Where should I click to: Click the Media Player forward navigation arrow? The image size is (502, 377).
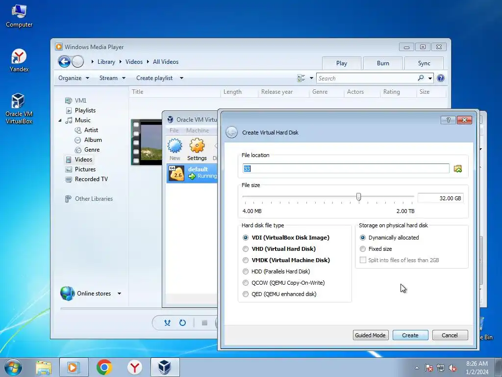[78, 61]
